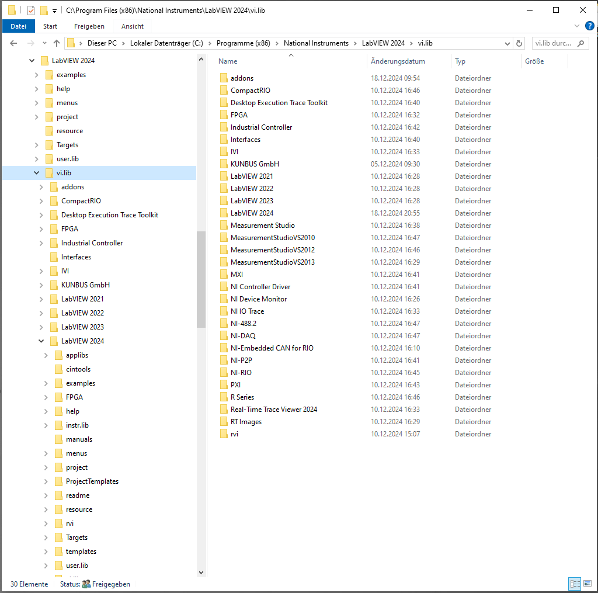Viewport: 598px width, 593px height.
Task: Click National Instruments breadcrumb
Action: point(316,43)
